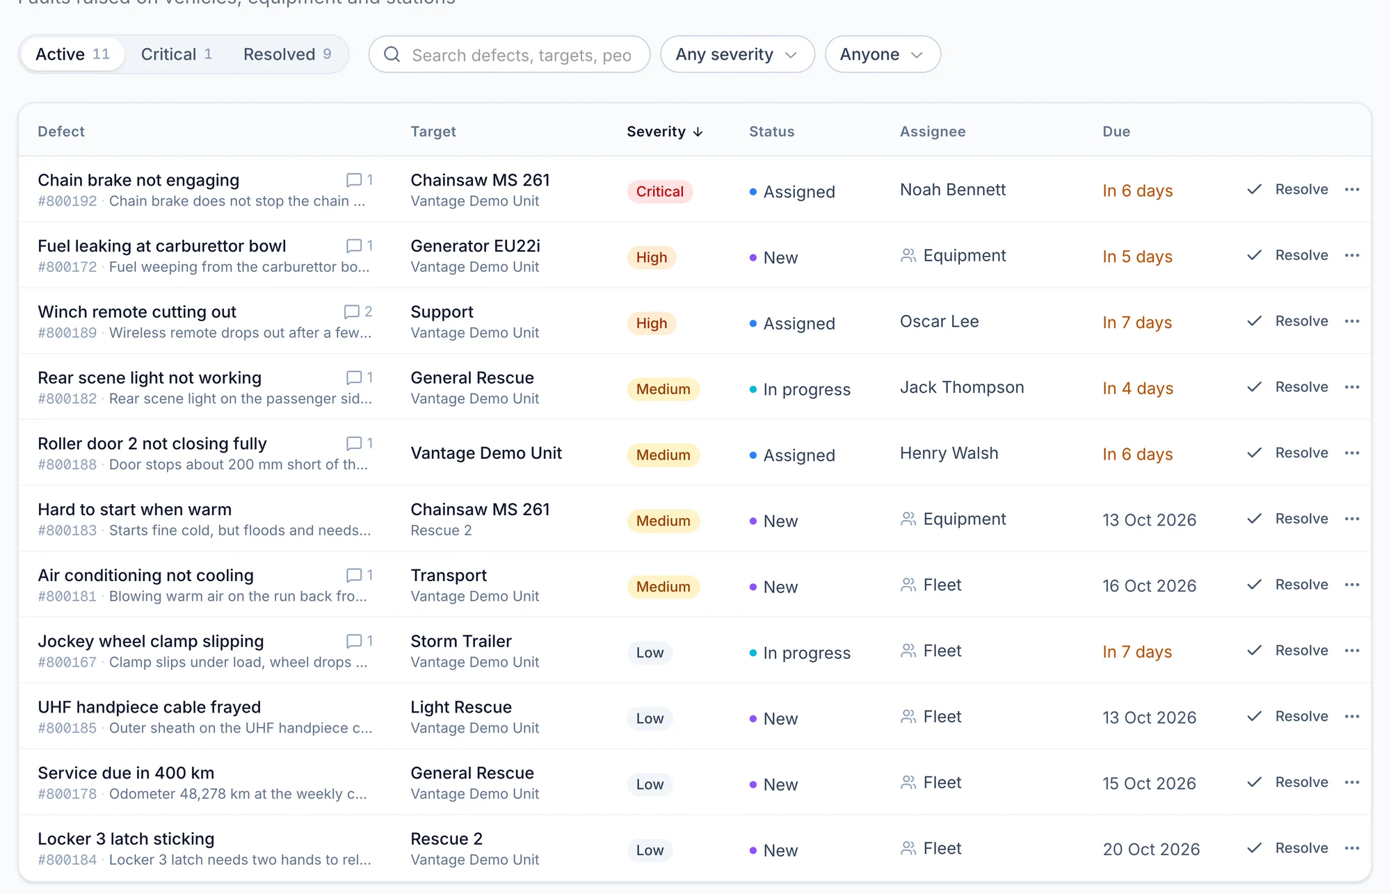Open comments on Roller door 2 not closing fully
This screenshot has height=894, width=1391.
[x=360, y=444]
